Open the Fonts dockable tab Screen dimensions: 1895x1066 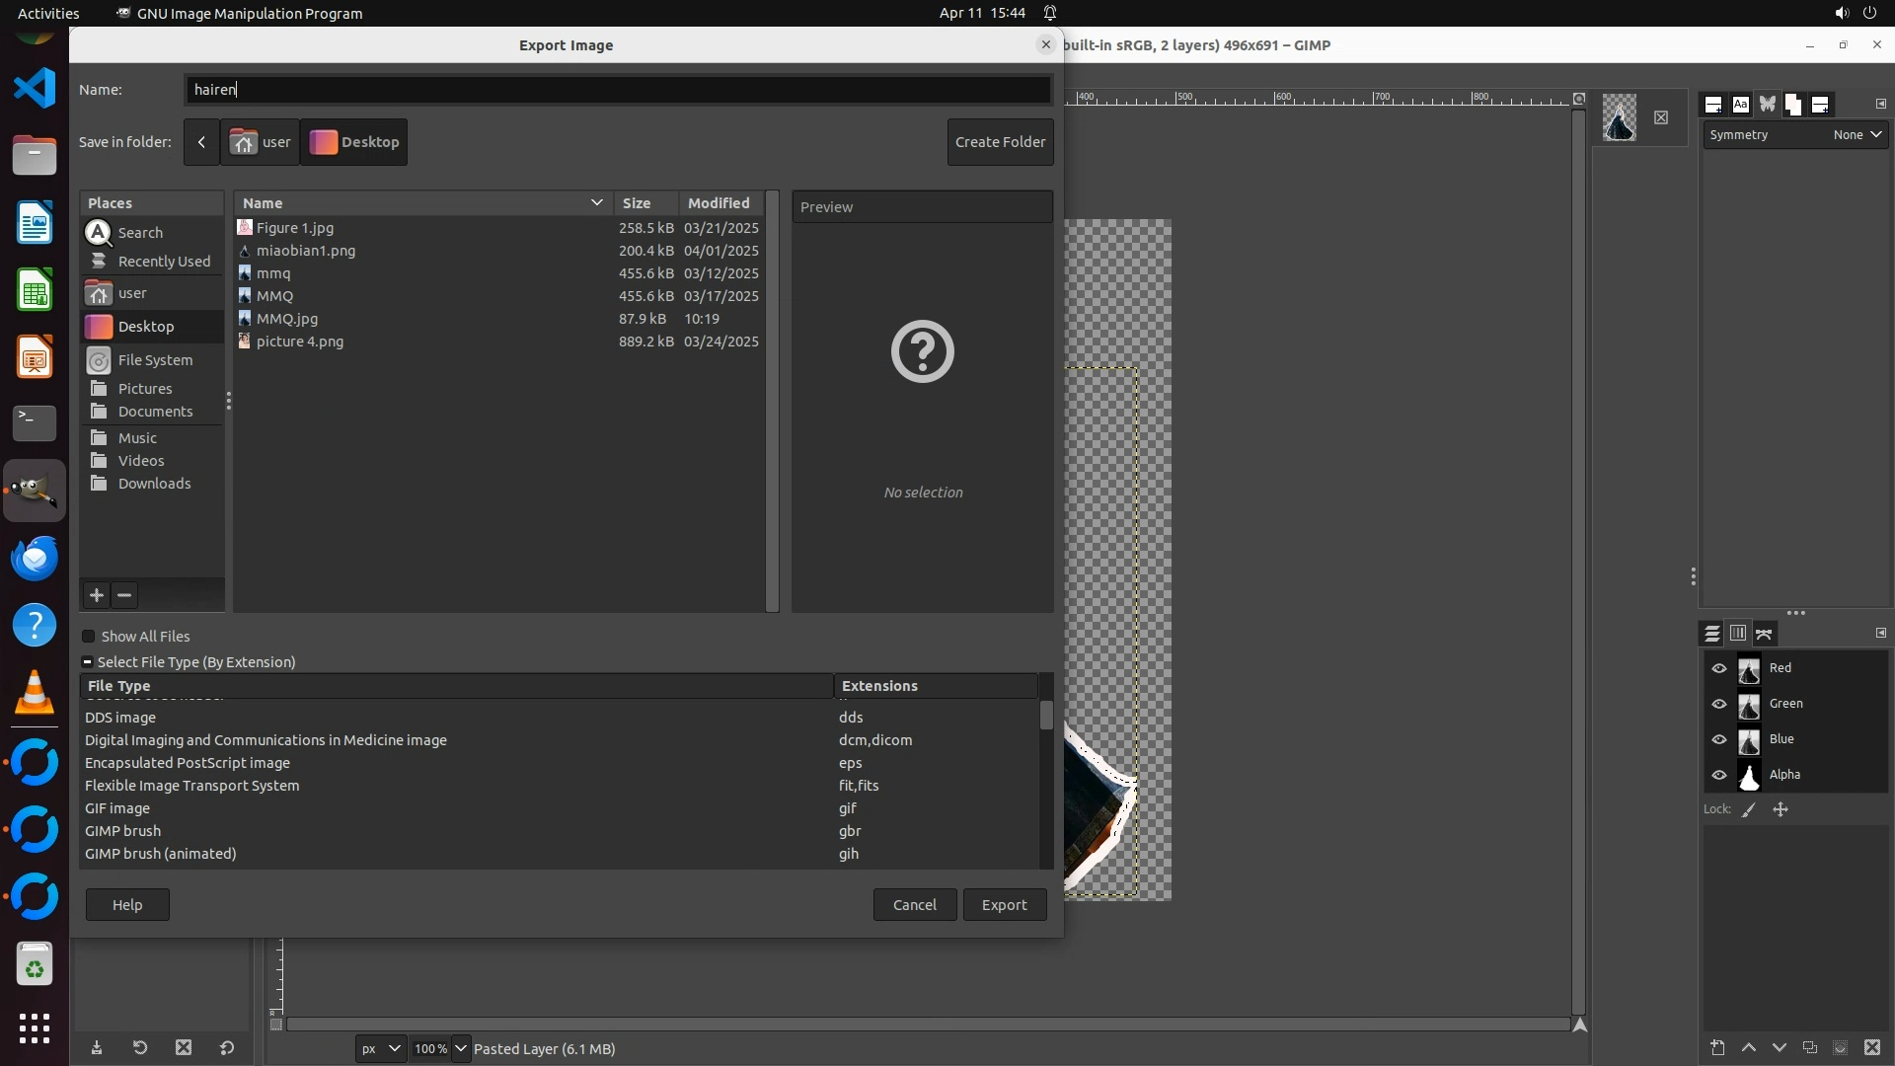[1740, 104]
